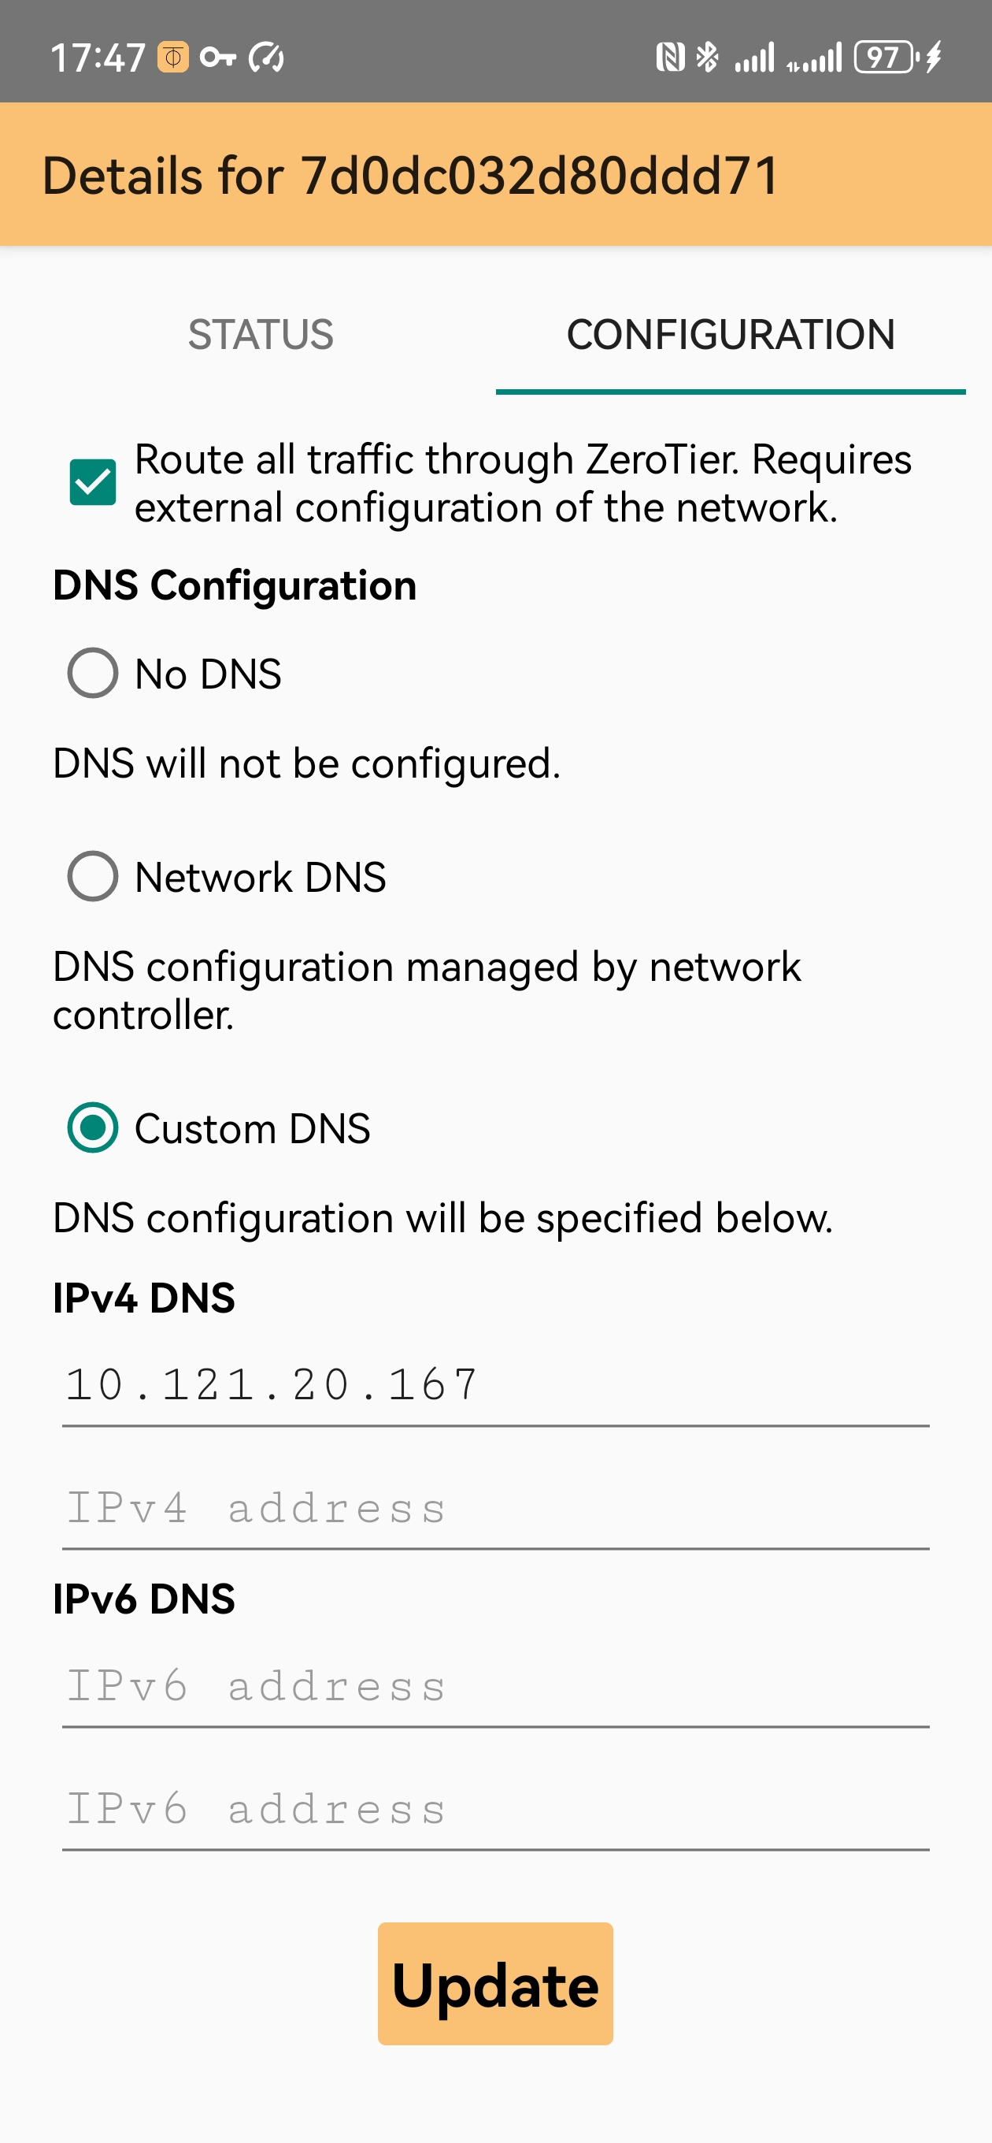Click the first IPv6 address field

click(494, 1687)
